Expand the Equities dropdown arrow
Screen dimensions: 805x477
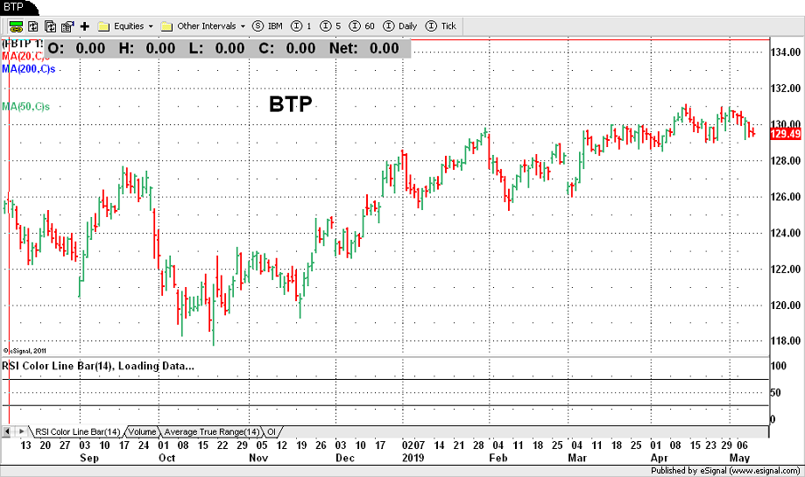[151, 26]
